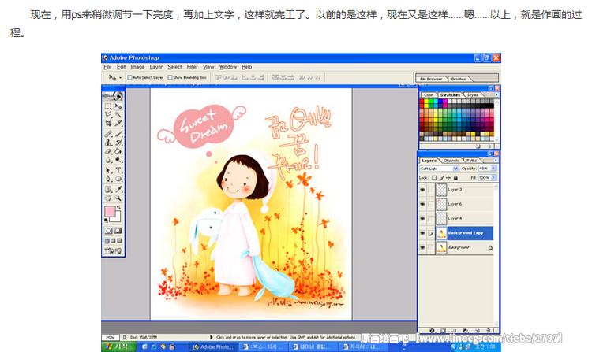Click the white background color swatch
This screenshot has width=592, height=352.
coord(117,217)
